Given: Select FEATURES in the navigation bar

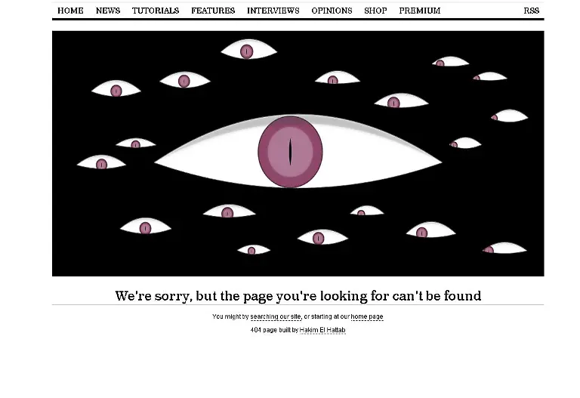Looking at the screenshot, I should (213, 11).
